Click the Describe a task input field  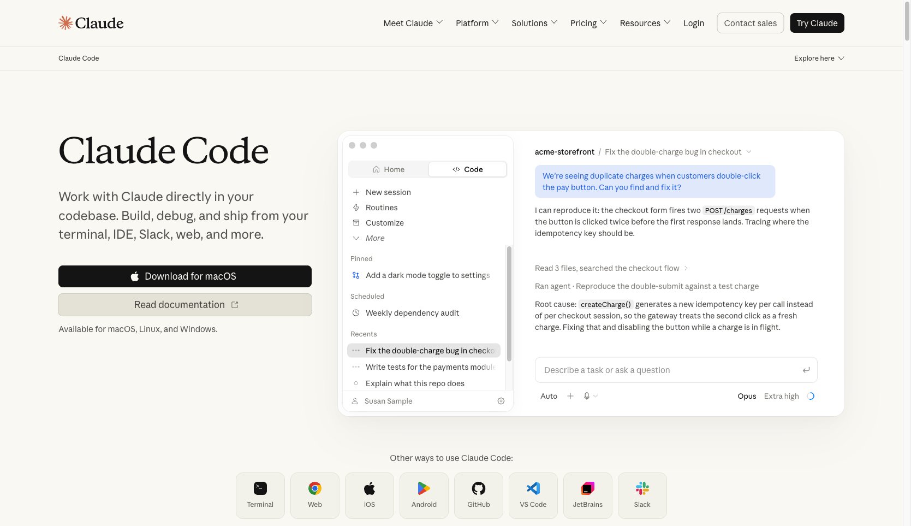[x=676, y=370]
